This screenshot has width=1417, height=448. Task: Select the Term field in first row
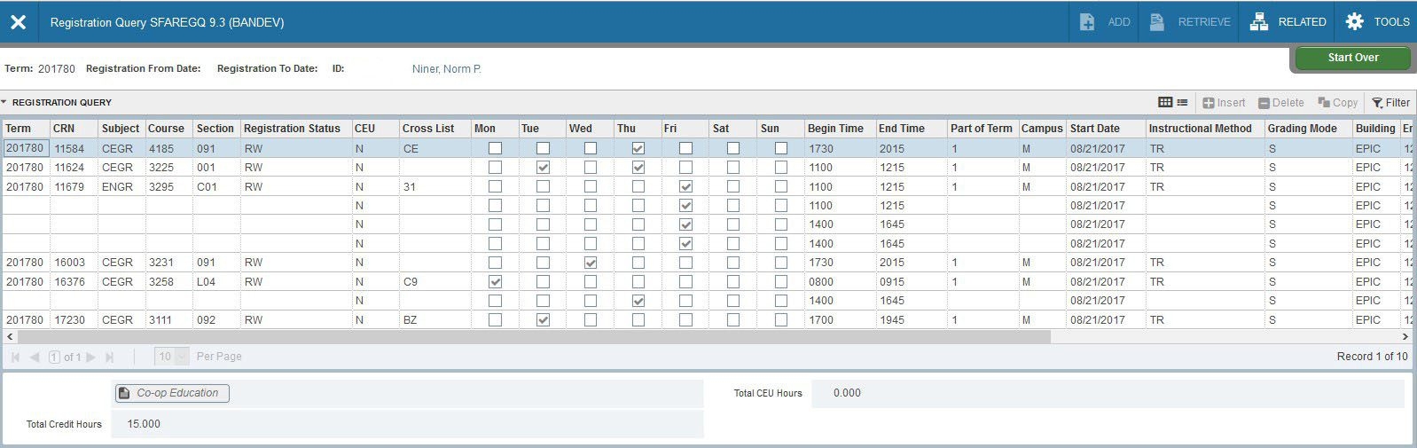25,149
